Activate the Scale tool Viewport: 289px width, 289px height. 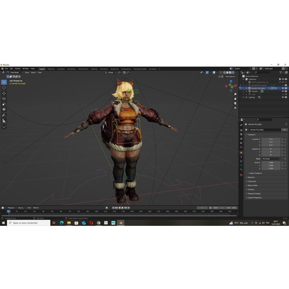click(x=4, y=104)
